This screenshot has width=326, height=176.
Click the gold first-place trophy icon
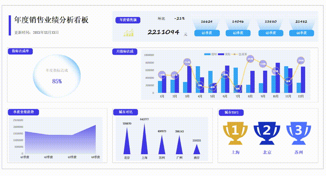(235, 133)
